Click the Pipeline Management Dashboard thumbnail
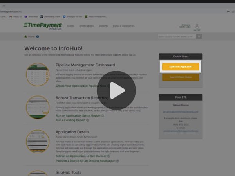This screenshot has width=235, height=176. click(x=38, y=75)
